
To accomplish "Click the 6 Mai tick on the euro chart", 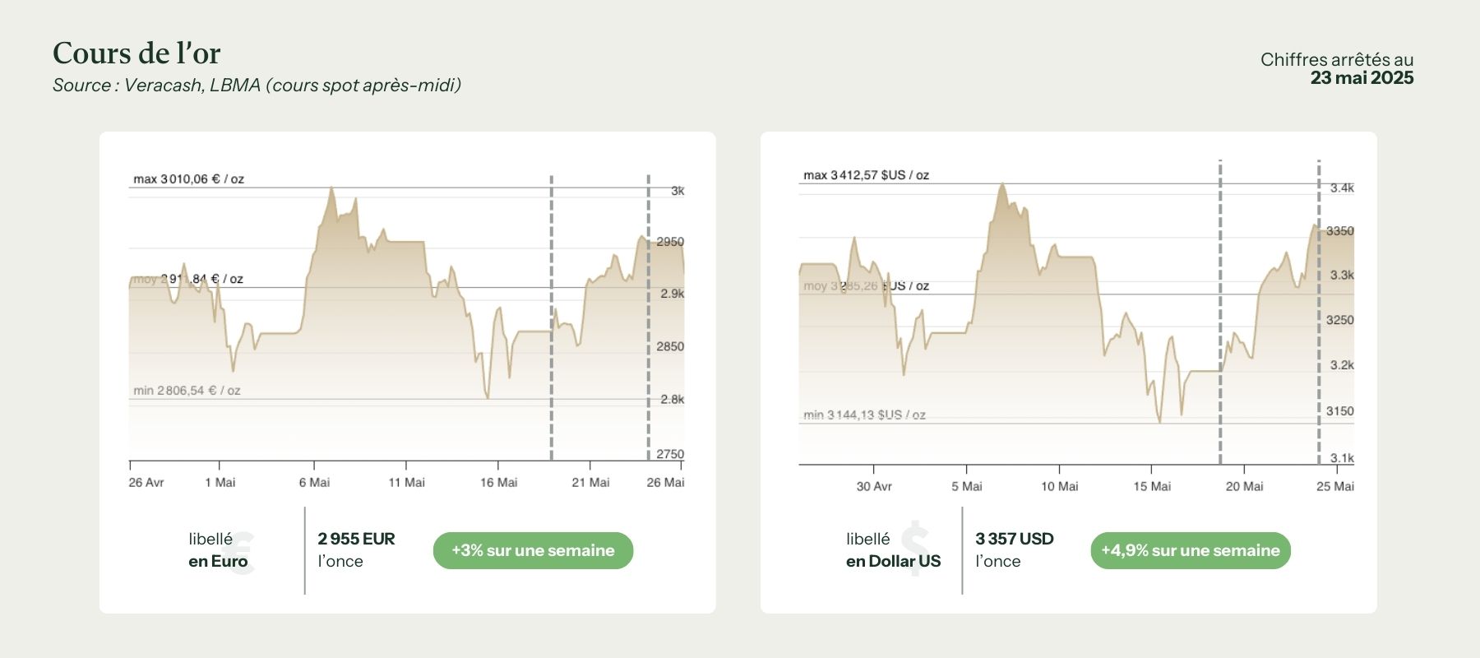I will [x=314, y=483].
